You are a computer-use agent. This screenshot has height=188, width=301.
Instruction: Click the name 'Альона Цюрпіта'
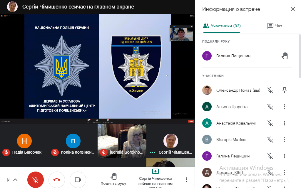(232, 107)
